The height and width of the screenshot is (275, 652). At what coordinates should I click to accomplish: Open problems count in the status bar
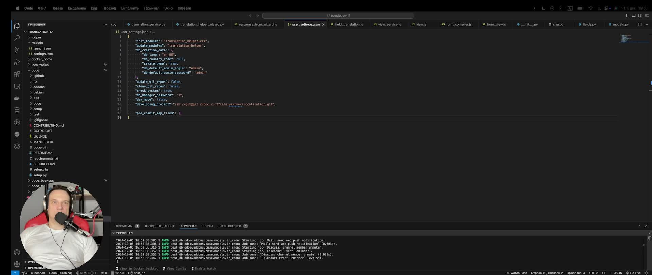click(x=86, y=273)
